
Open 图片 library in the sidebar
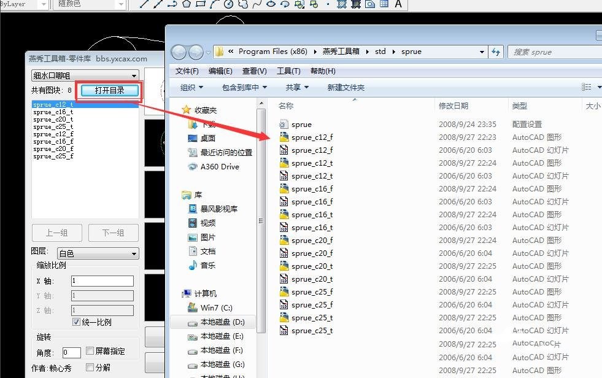point(207,237)
